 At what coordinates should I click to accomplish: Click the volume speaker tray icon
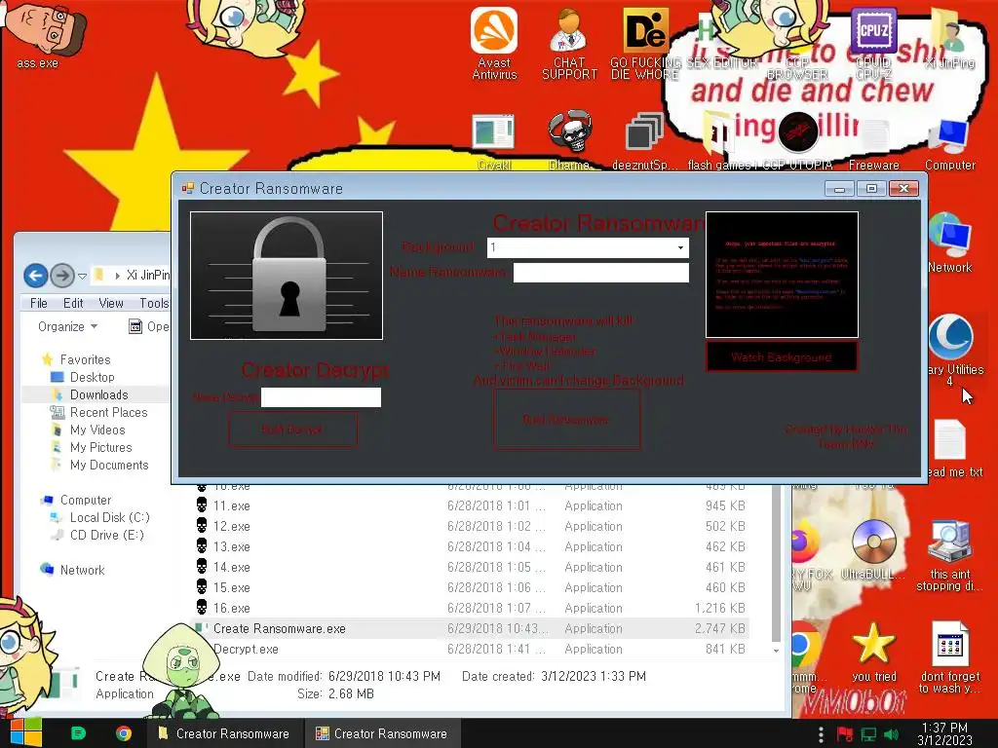(891, 734)
